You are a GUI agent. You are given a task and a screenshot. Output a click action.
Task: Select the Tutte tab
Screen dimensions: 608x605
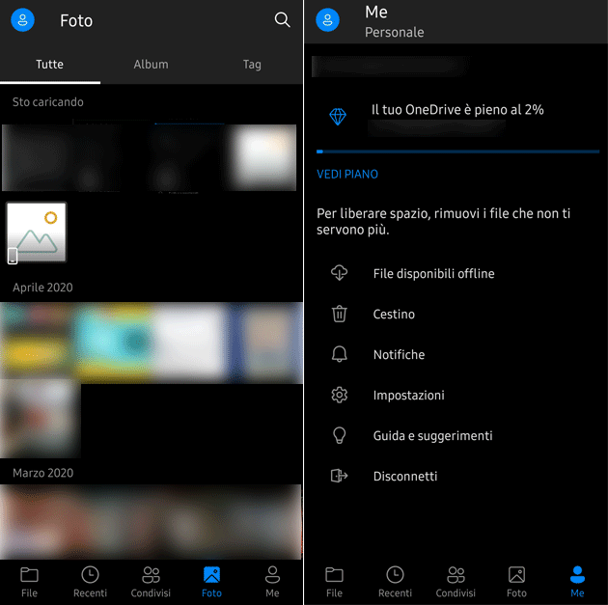pos(50,65)
